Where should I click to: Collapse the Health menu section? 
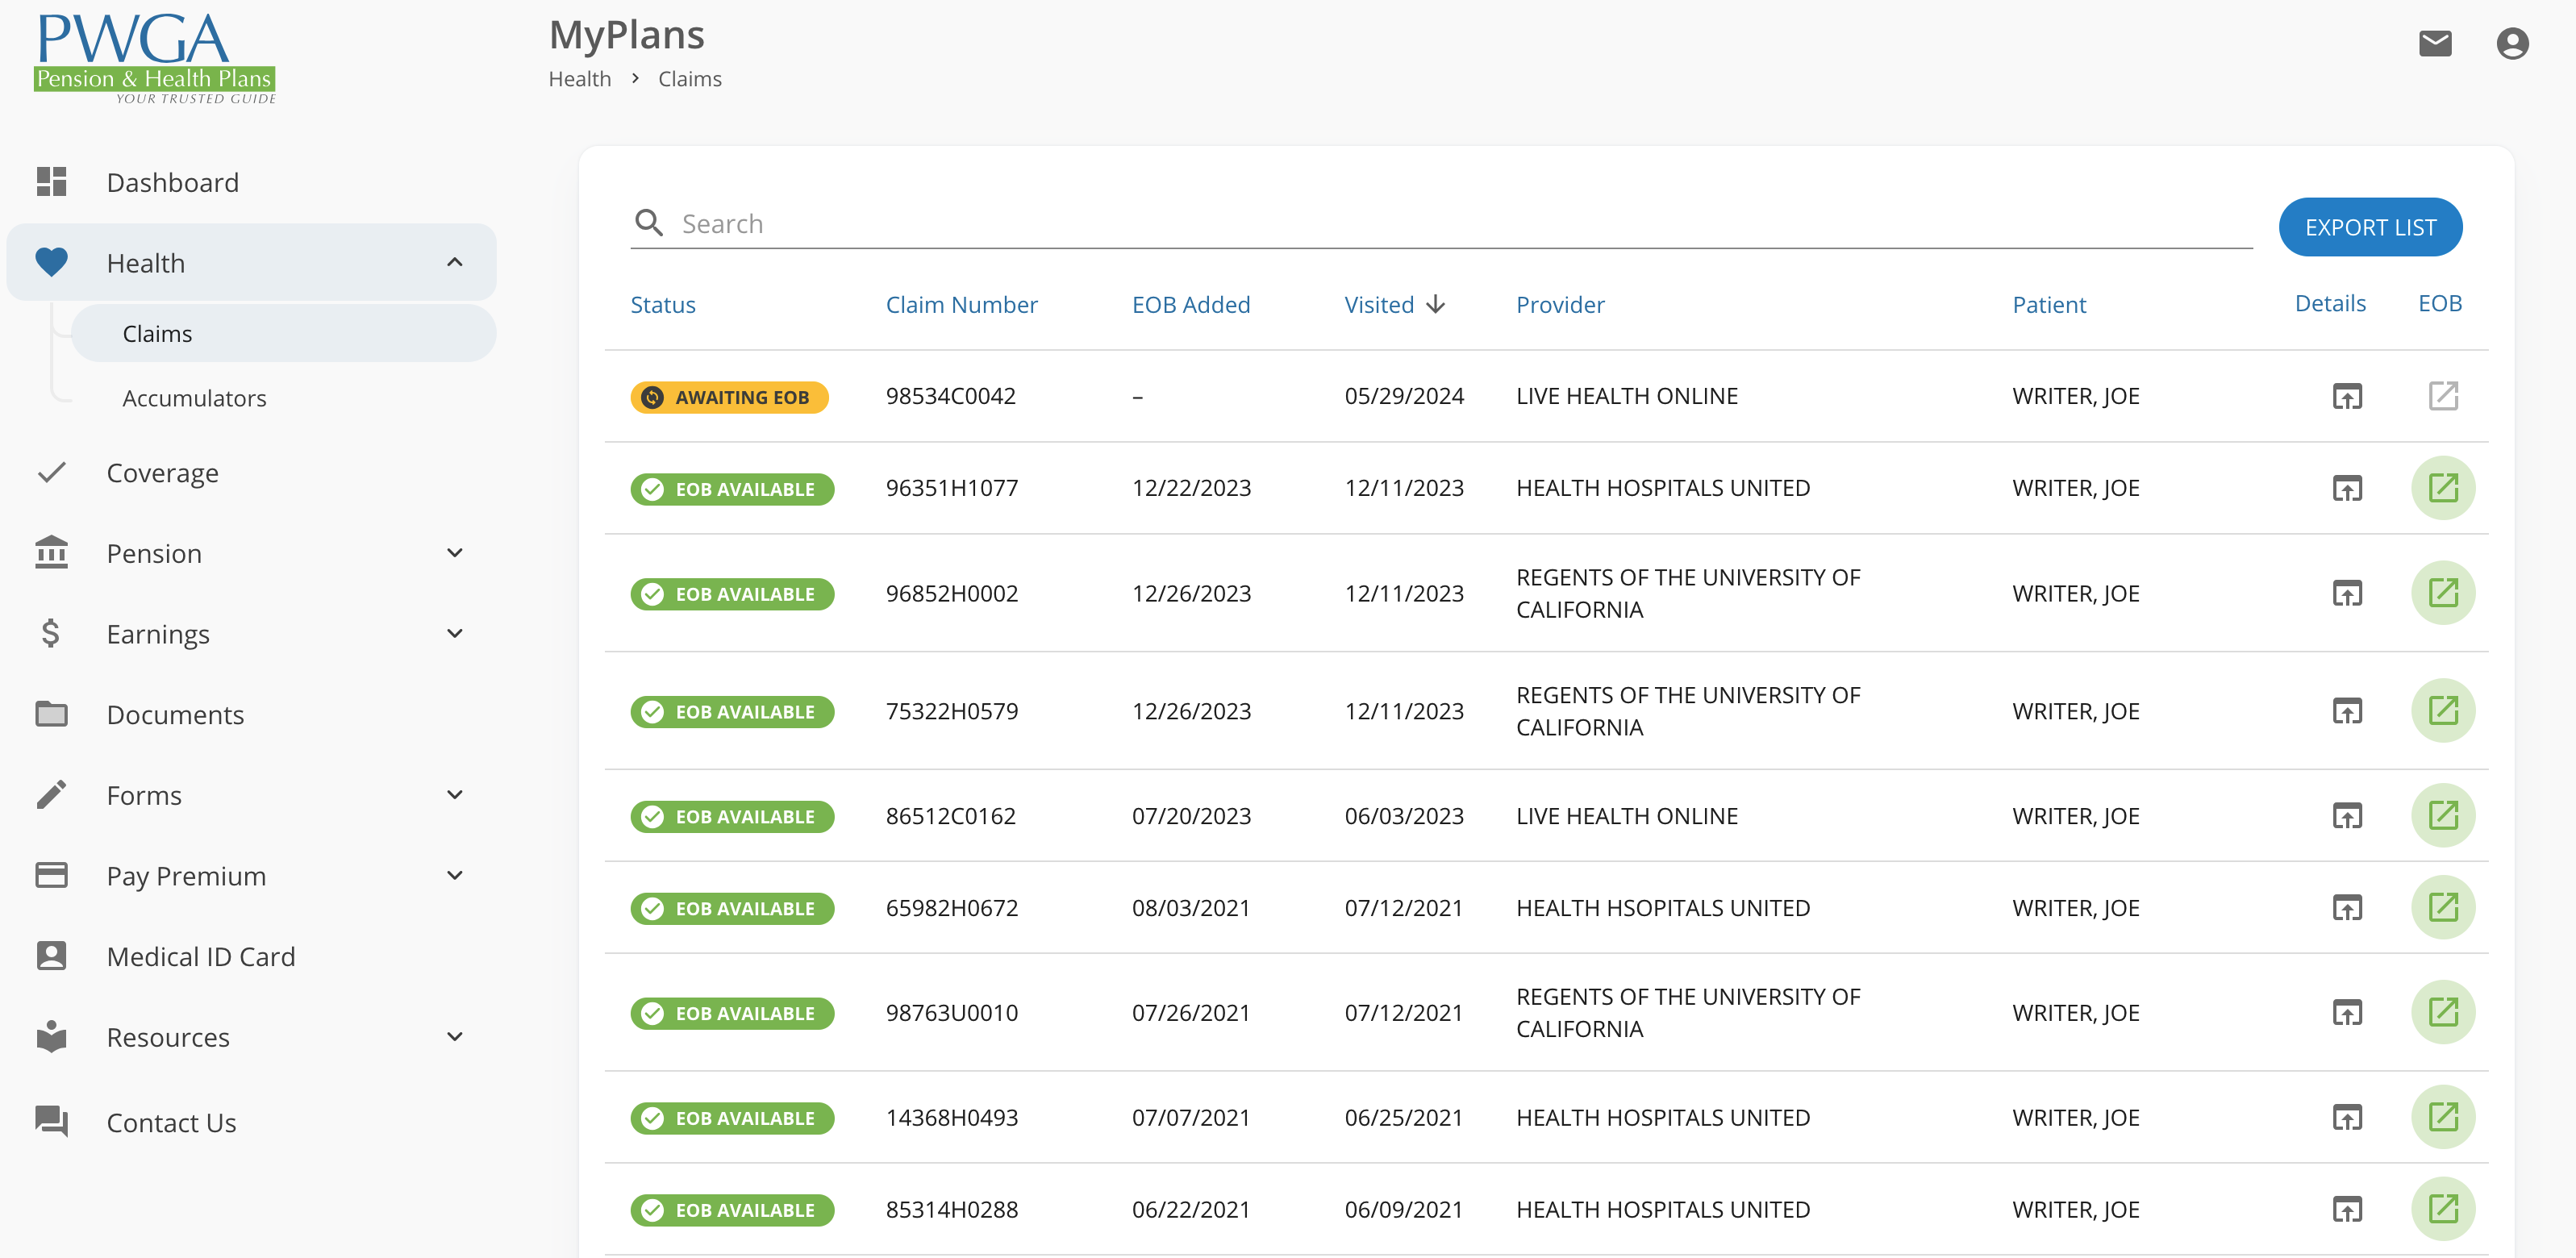tap(454, 263)
